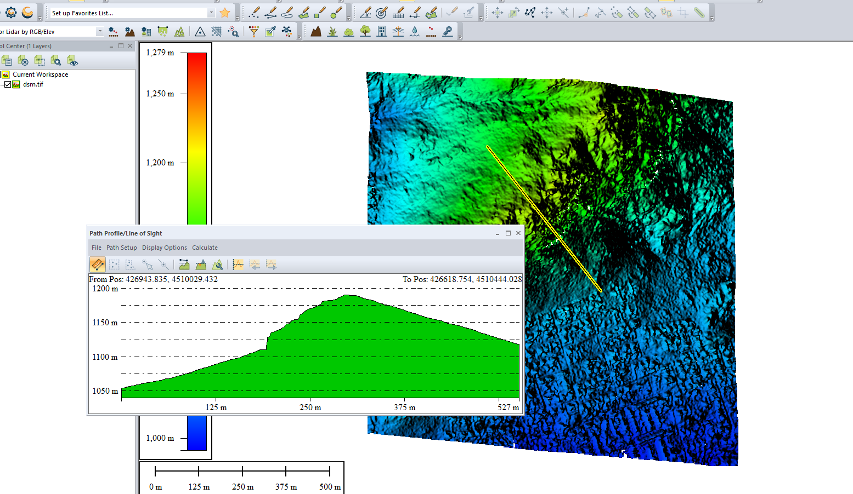Click the Scale Features tool
This screenshot has height=494, width=853.
(514, 13)
